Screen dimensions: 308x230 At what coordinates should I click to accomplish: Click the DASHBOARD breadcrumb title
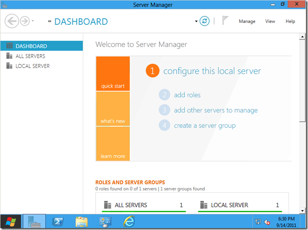point(81,22)
